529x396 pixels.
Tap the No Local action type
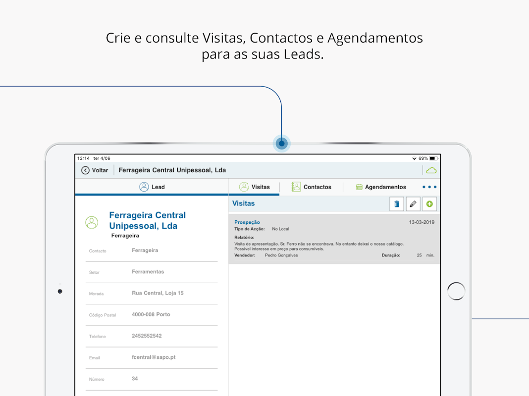(x=280, y=229)
